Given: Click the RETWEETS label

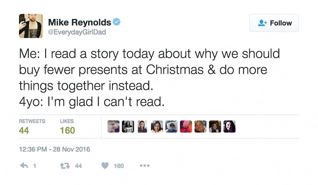Looking at the screenshot, I should 32,121.
